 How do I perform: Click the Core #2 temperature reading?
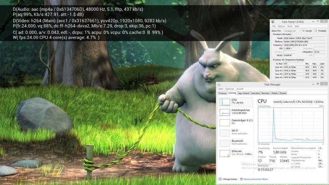click(x=294, y=74)
